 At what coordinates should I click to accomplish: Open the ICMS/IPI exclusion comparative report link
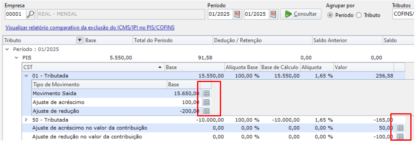tap(90, 27)
